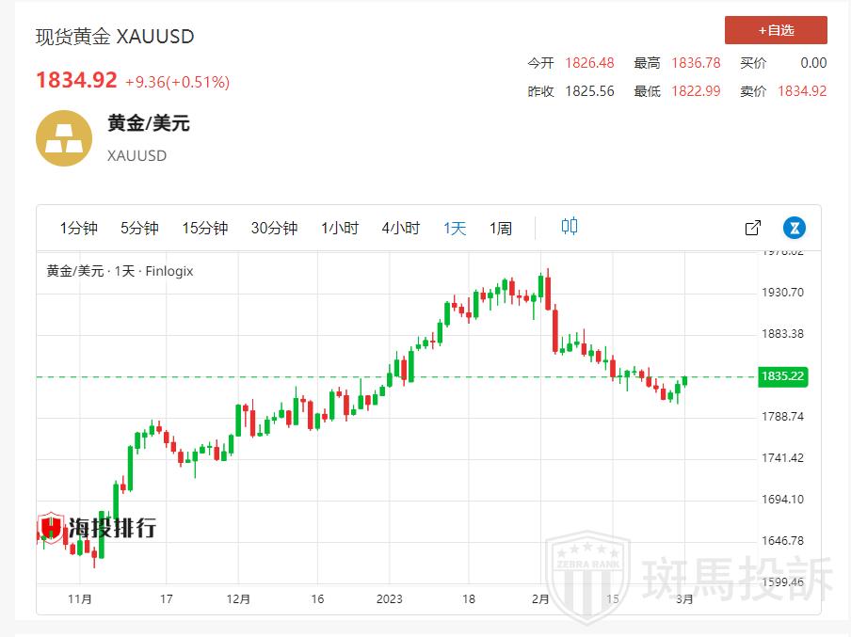851x637 pixels.
Task: Click the gold bars icon
Action: pyautogui.click(x=64, y=138)
